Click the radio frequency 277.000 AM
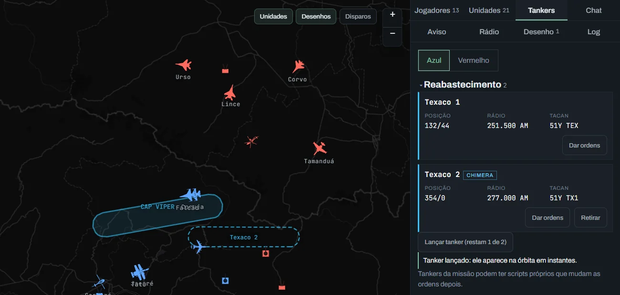The height and width of the screenshot is (295, 620). [x=507, y=198]
